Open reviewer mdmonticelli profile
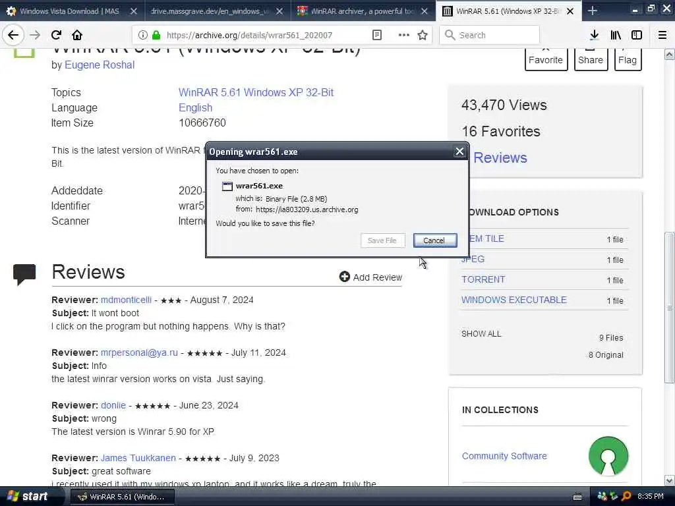The image size is (675, 506). pyautogui.click(x=126, y=300)
